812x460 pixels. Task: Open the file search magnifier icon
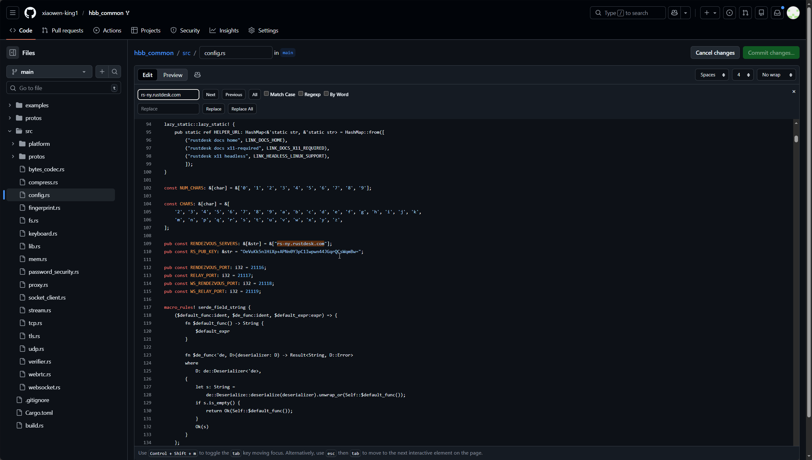(115, 72)
